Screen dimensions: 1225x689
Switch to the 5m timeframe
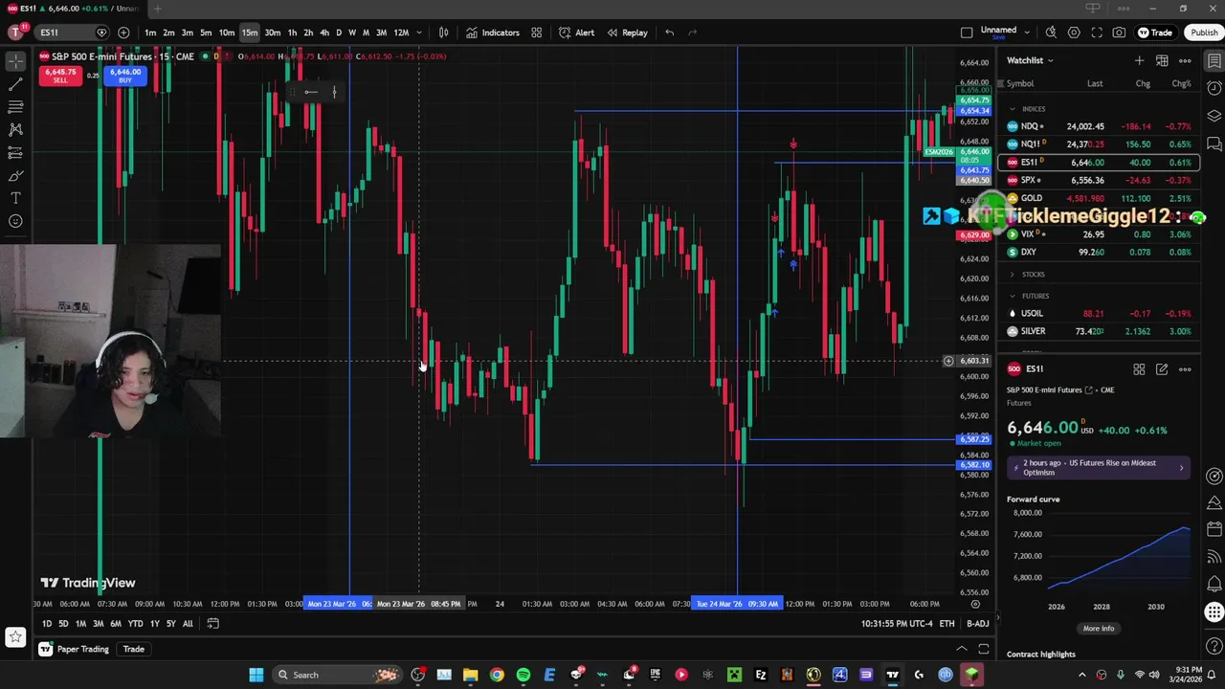pos(206,33)
